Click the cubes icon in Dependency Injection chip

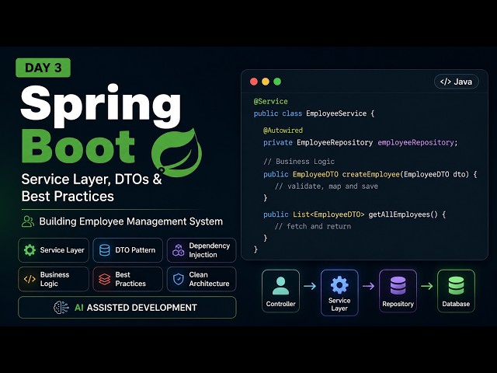pos(179,250)
